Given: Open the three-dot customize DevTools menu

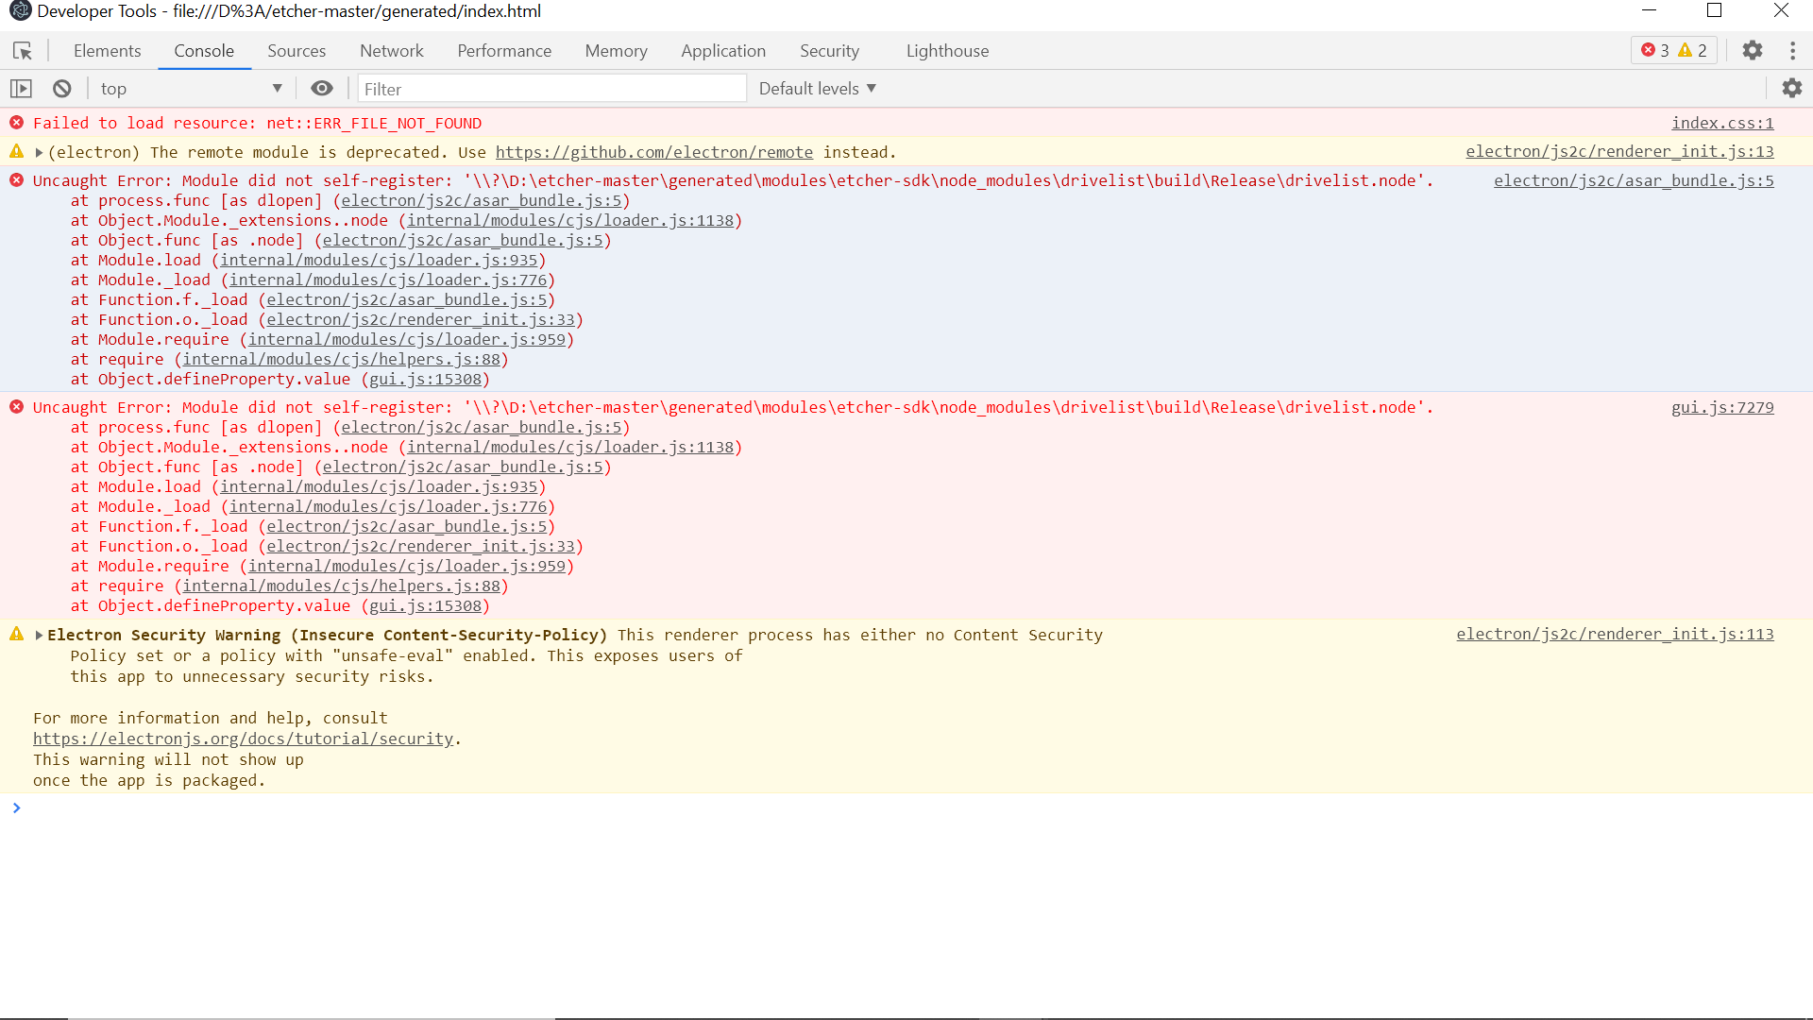Looking at the screenshot, I should coord(1793,50).
